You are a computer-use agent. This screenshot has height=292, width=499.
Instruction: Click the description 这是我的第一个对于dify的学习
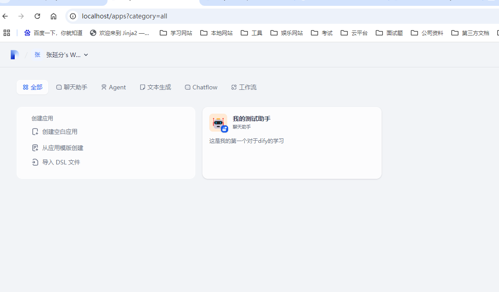point(246,141)
